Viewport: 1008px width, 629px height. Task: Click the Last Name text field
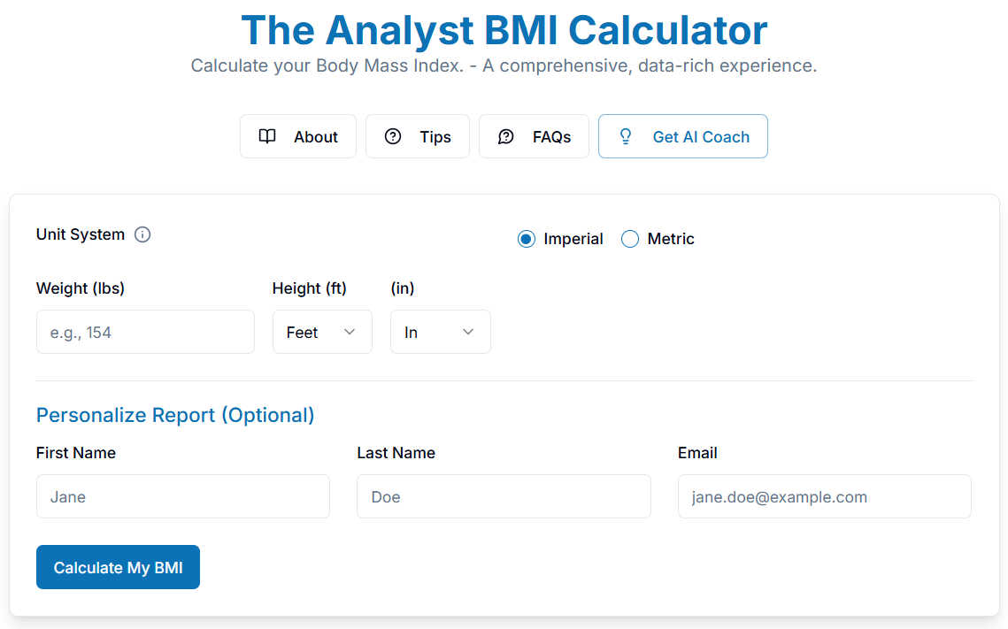[x=504, y=496]
